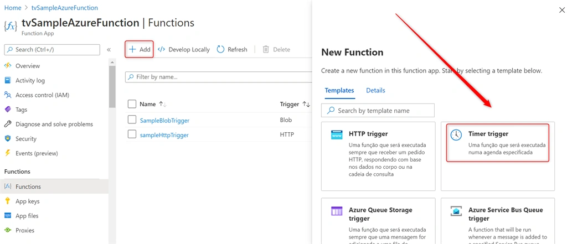Click the Function App fx icon in header
Viewport: 567px width, 244px height.
tap(10, 27)
